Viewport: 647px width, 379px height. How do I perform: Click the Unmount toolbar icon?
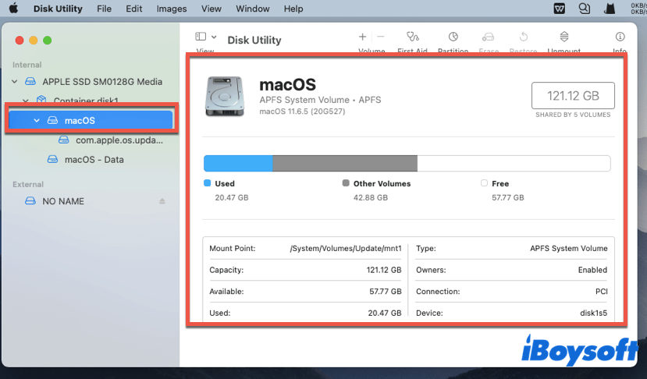pos(564,37)
